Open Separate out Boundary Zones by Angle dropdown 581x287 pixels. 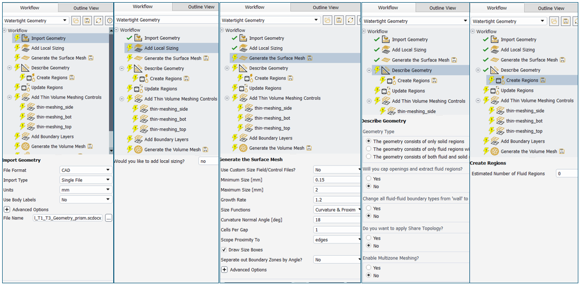[336, 259]
